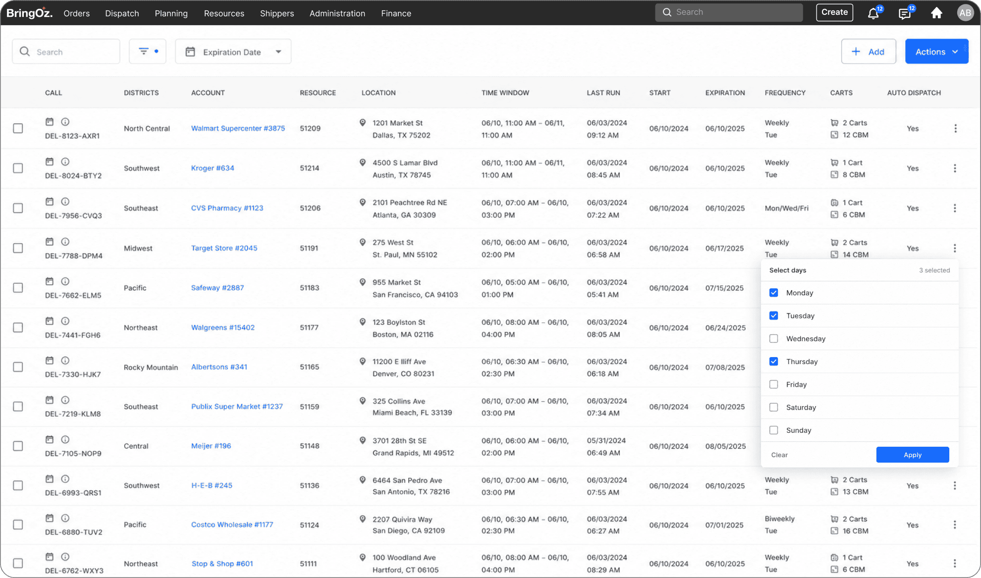Select row checkbox for DEL-7662-ELM5
This screenshot has width=981, height=578.
coord(18,288)
